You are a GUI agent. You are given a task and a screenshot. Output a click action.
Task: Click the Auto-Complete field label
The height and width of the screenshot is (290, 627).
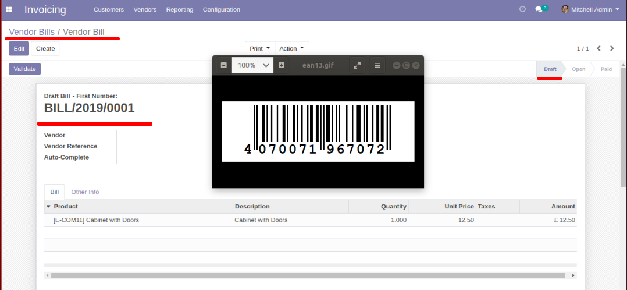66,157
